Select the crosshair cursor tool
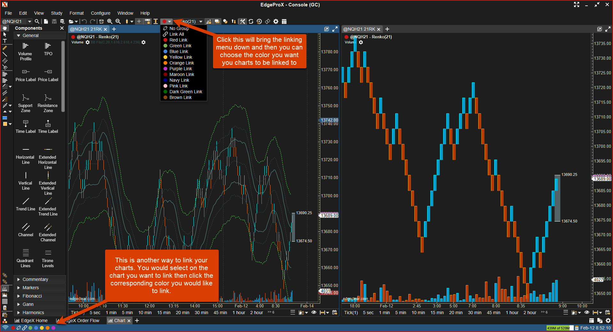Image resolution: width=613 pixels, height=332 pixels. point(139,21)
